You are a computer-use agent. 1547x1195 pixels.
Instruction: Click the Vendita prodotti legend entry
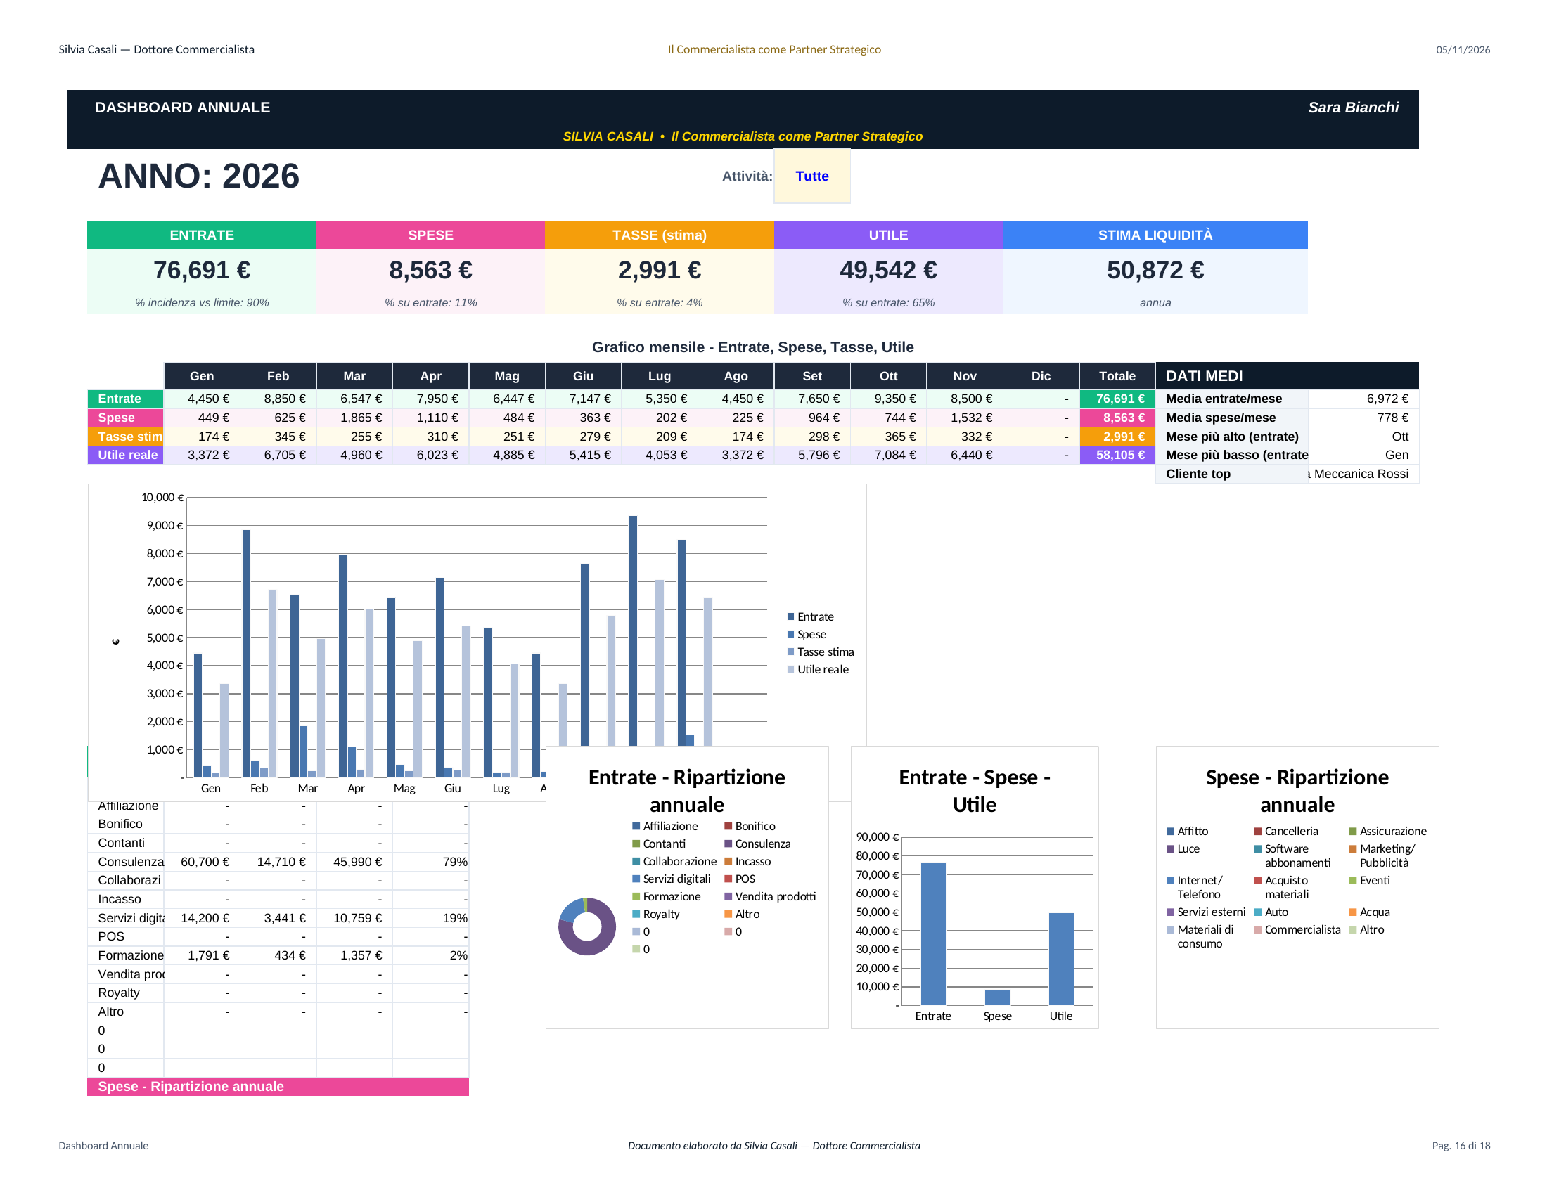click(770, 897)
